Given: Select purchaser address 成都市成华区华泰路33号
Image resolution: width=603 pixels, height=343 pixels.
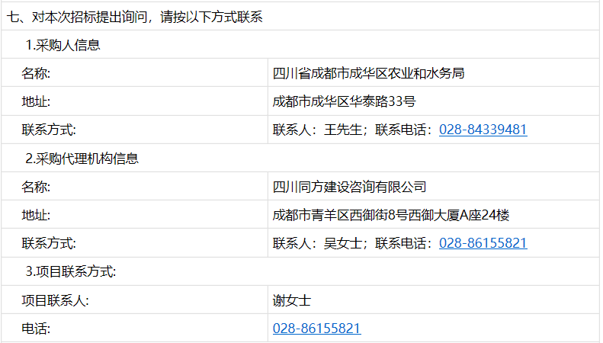Looking at the screenshot, I should coord(344,101).
